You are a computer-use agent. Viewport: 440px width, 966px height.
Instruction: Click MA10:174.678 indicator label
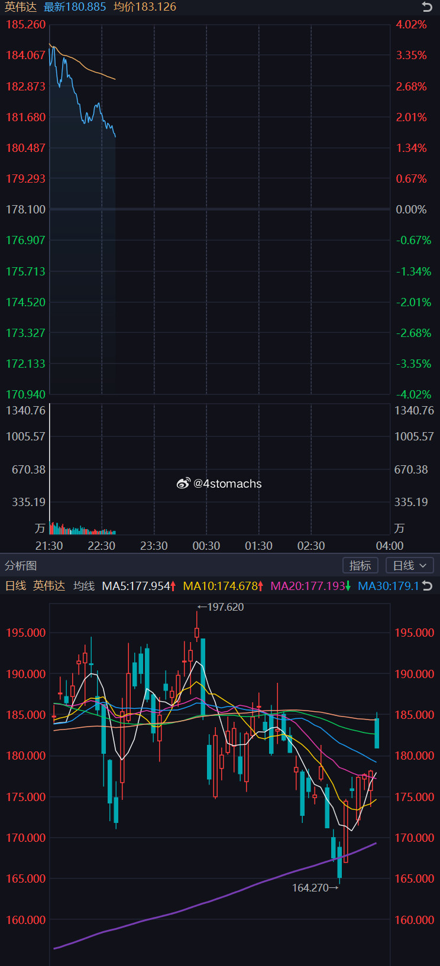(223, 586)
